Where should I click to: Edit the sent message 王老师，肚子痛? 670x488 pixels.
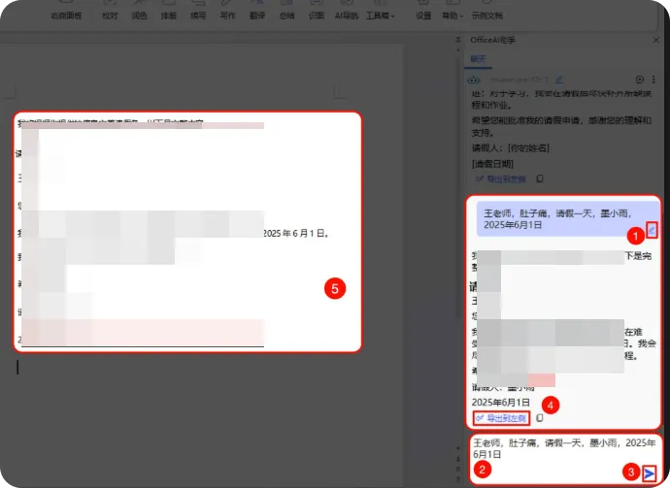coord(652,230)
